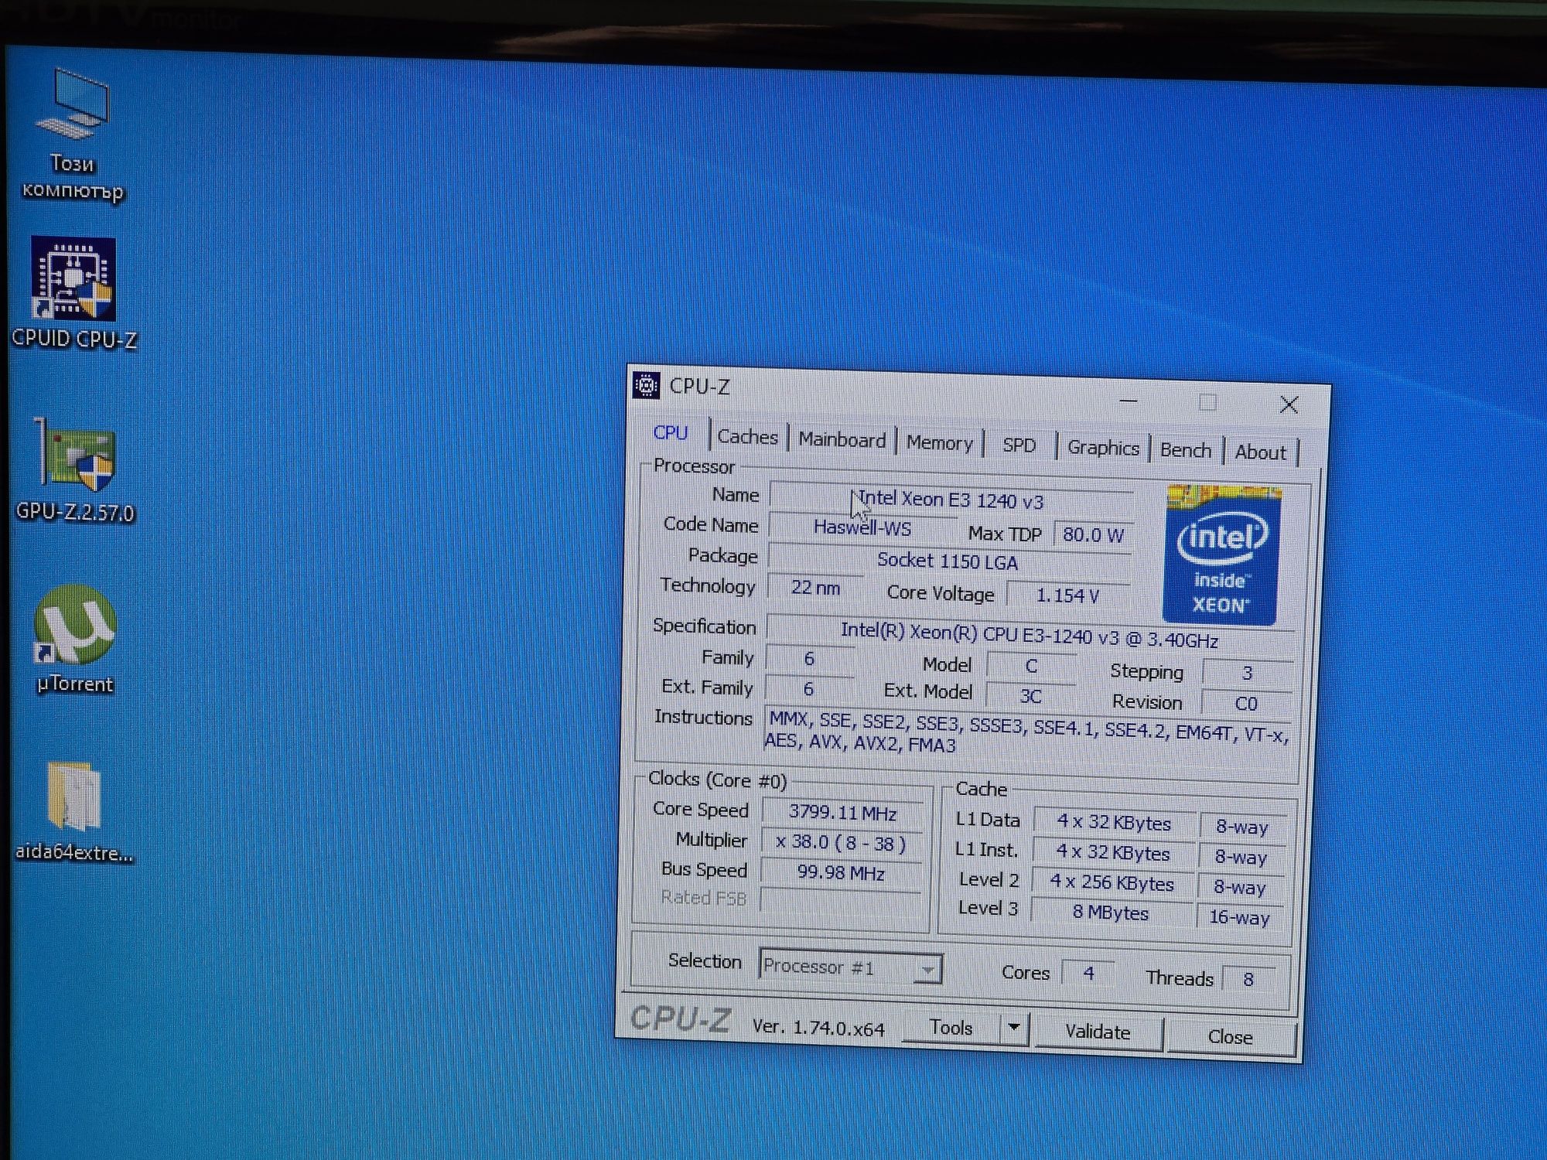Click Level 3 value '8 MBytes'
The width and height of the screenshot is (1547, 1160).
coord(1110,913)
